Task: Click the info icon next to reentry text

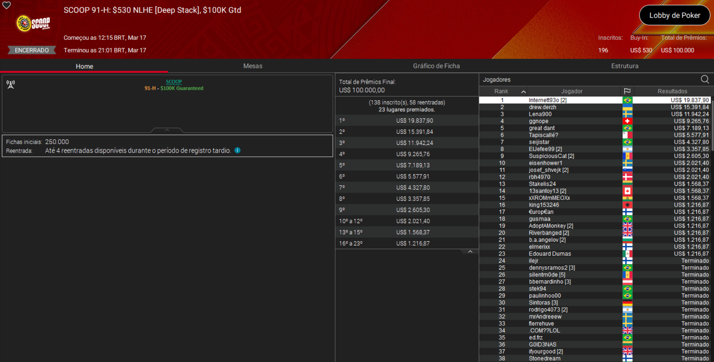Action: pyautogui.click(x=238, y=150)
